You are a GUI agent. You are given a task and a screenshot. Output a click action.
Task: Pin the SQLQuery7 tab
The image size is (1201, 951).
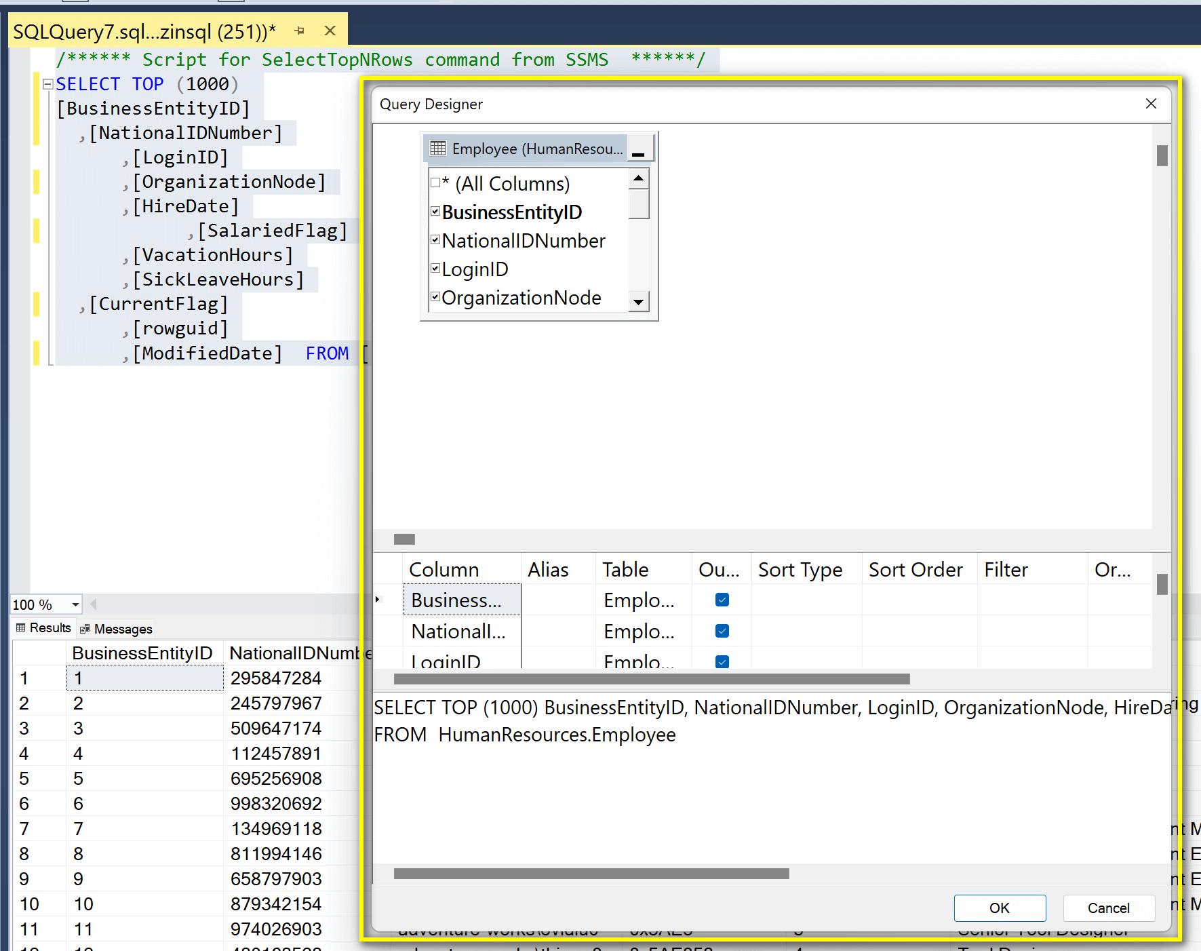point(300,31)
